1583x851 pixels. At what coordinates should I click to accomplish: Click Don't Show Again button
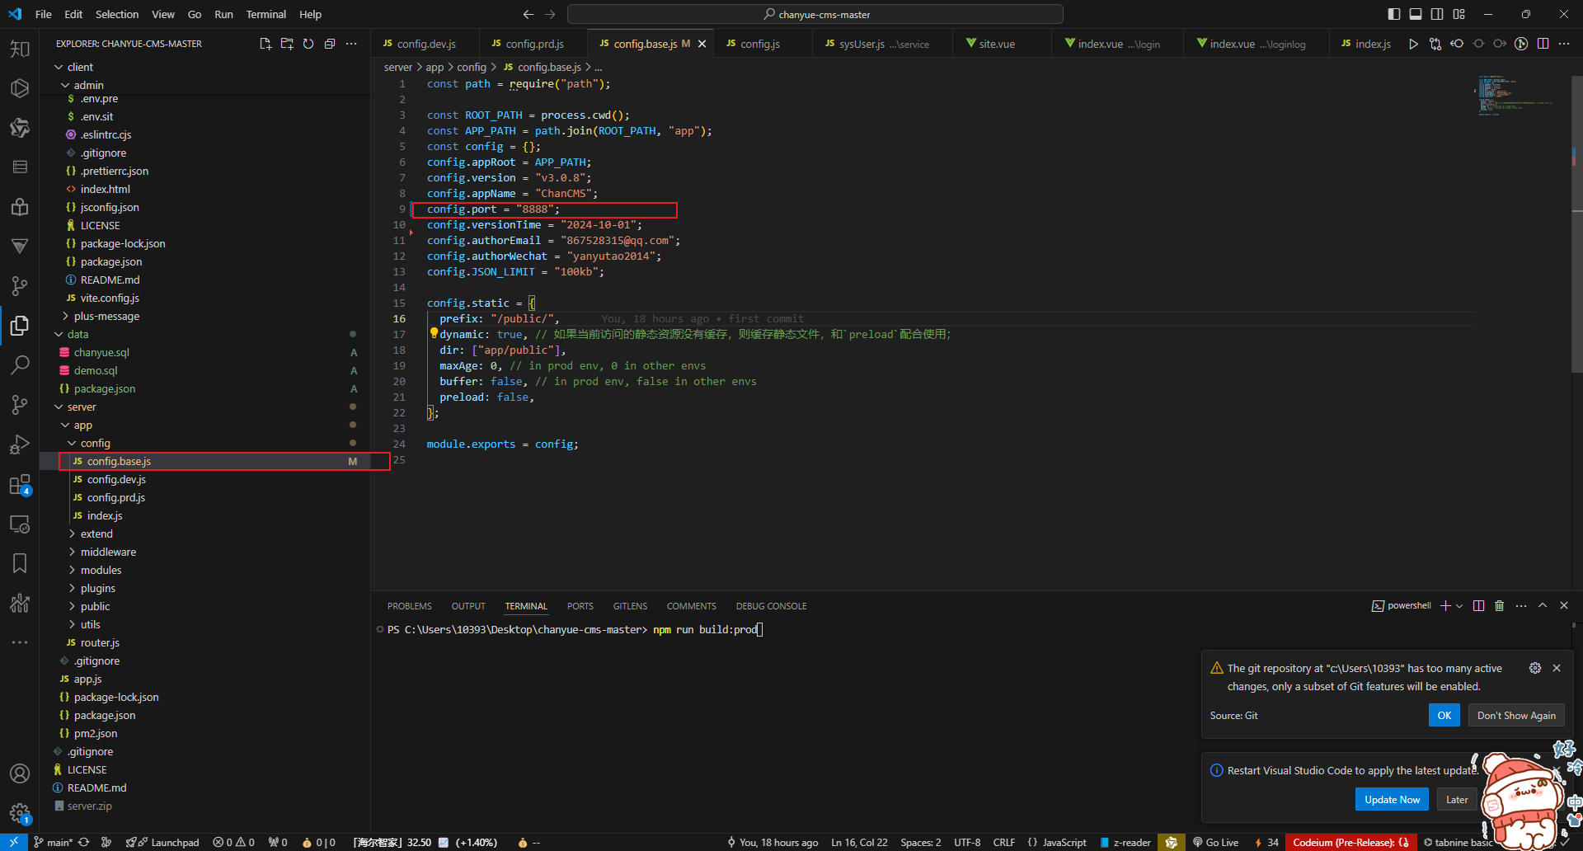pyautogui.click(x=1516, y=715)
